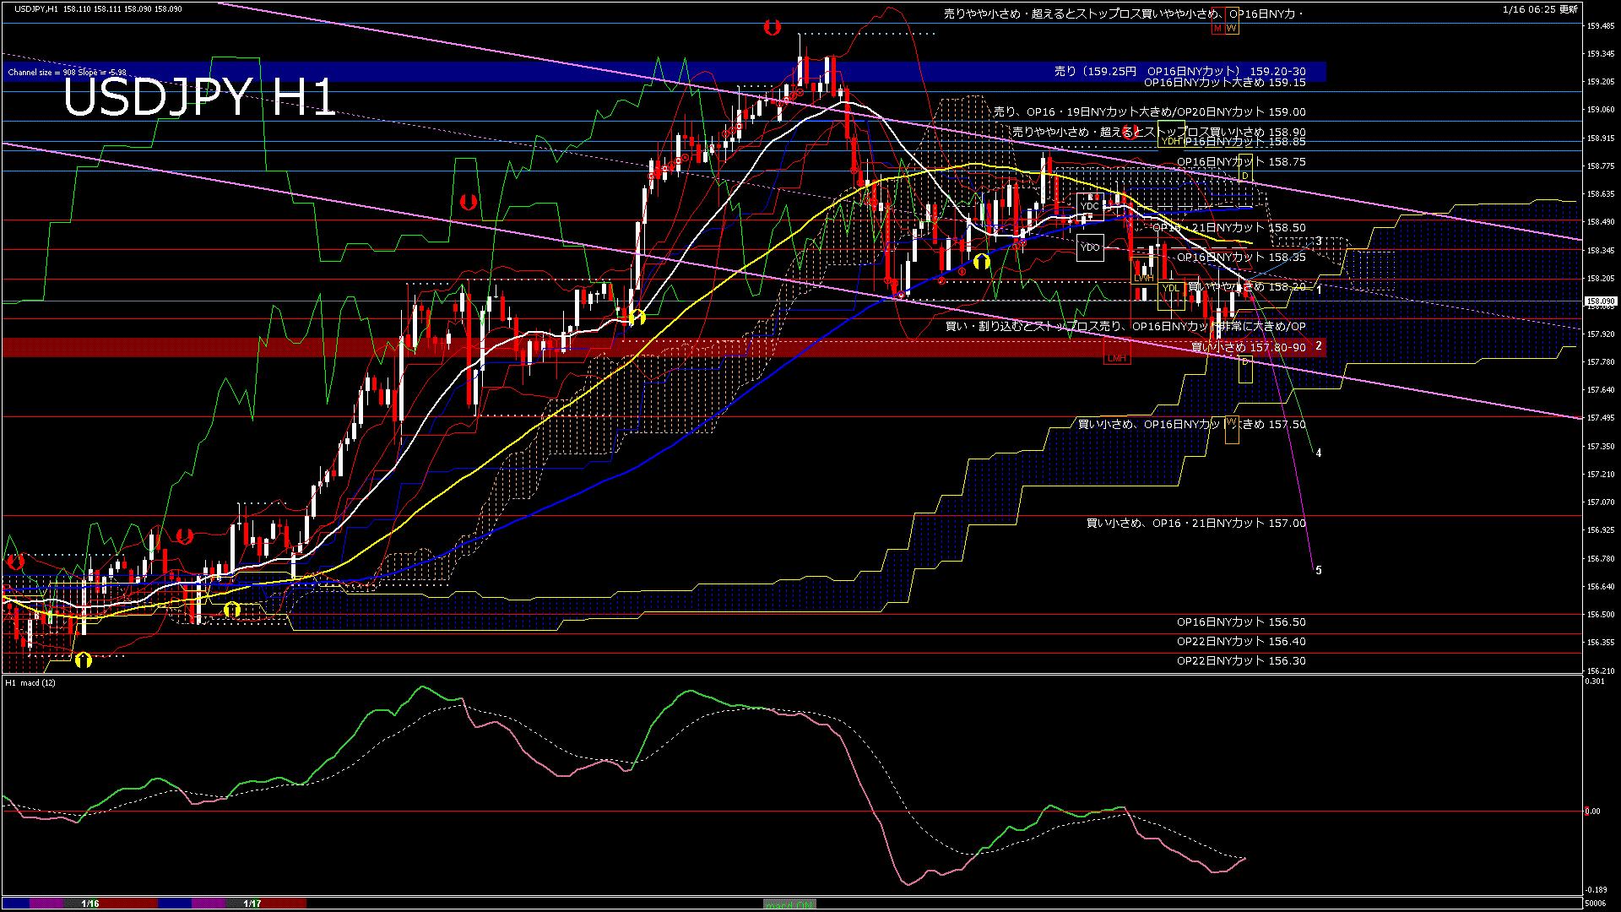Click the LMH red marker label
Screen dimensions: 1621x912
(x=1117, y=358)
